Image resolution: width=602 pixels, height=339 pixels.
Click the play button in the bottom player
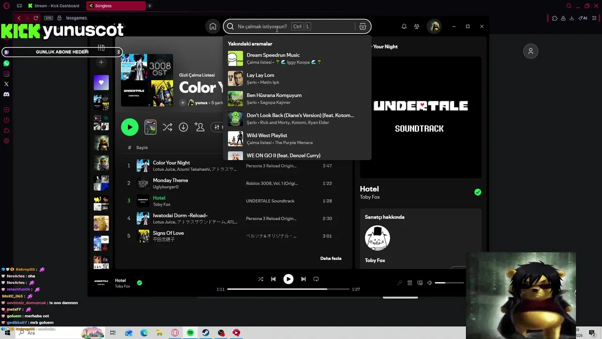288,279
